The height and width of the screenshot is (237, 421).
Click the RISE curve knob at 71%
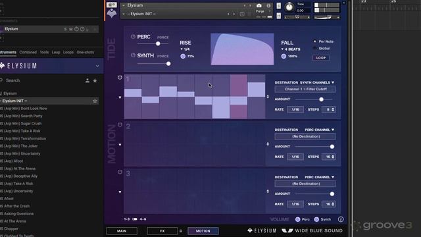[x=183, y=56]
